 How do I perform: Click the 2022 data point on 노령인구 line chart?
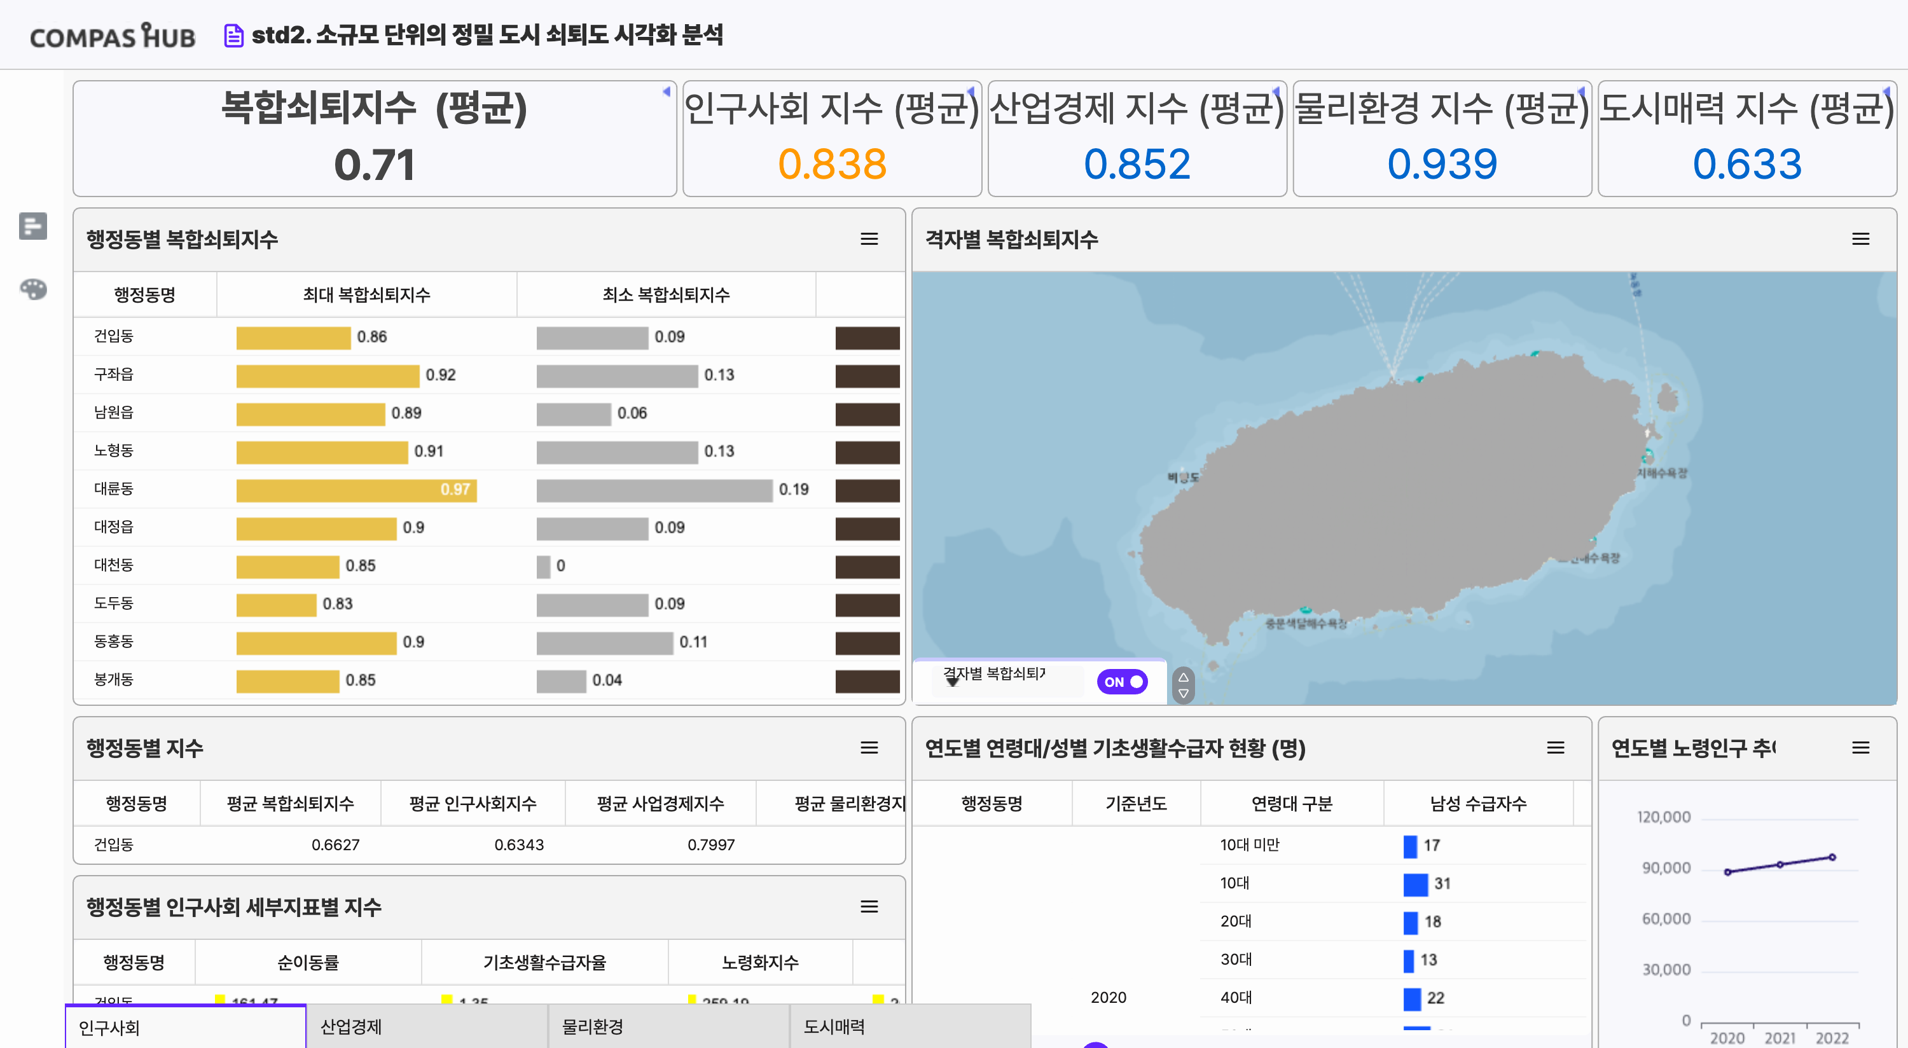click(1832, 857)
